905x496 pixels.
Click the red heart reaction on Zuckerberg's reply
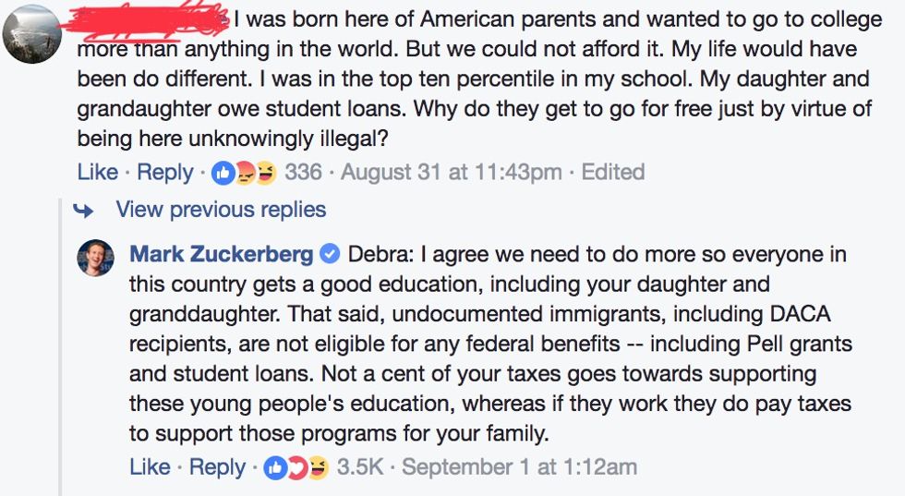[296, 467]
